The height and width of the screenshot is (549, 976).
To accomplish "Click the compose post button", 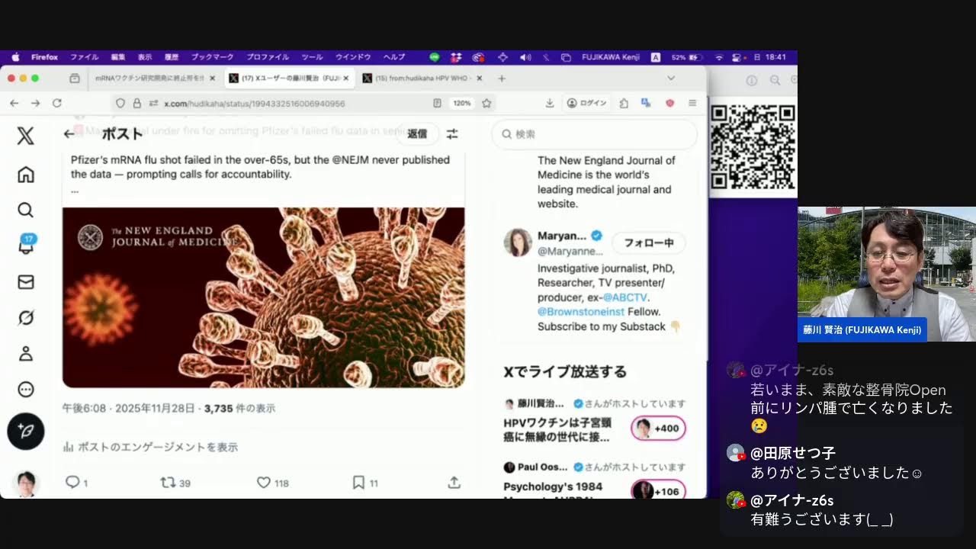I will pos(26,432).
